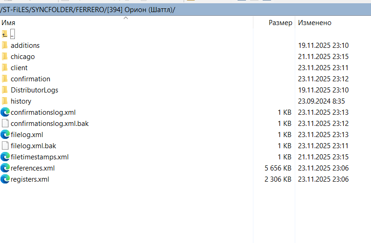Select the filetimestamps.xml file name
The image size is (371, 243).
pos(40,157)
